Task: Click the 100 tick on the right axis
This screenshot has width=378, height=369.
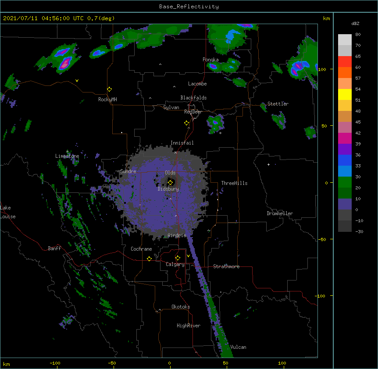Action: pyautogui.click(x=322, y=69)
